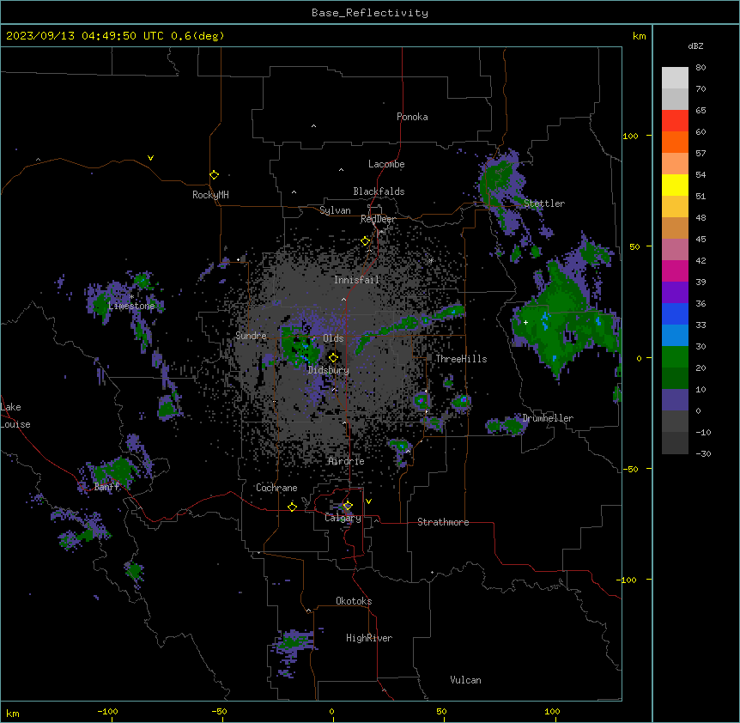Image resolution: width=740 pixels, height=723 pixels.
Task: Click the 80 value on the dBZ legend
Action: coord(701,68)
